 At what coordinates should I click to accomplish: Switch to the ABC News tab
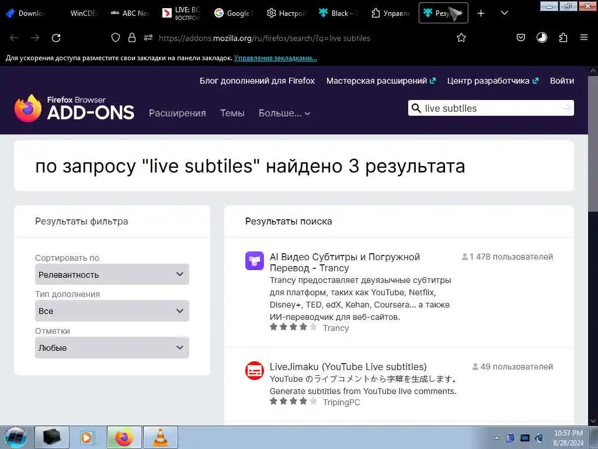pyautogui.click(x=130, y=13)
